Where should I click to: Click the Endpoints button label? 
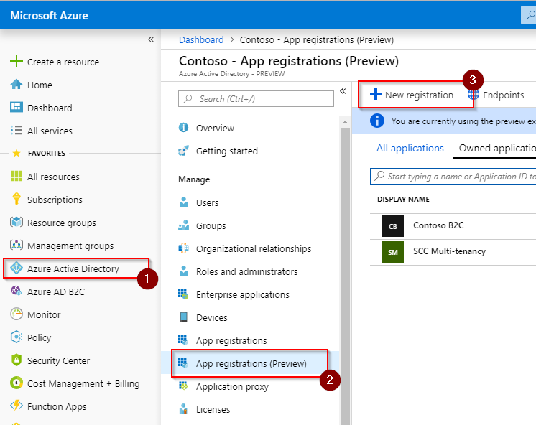pos(503,95)
